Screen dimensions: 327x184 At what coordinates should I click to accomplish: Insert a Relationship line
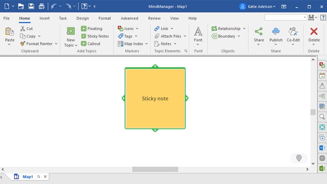226,28
